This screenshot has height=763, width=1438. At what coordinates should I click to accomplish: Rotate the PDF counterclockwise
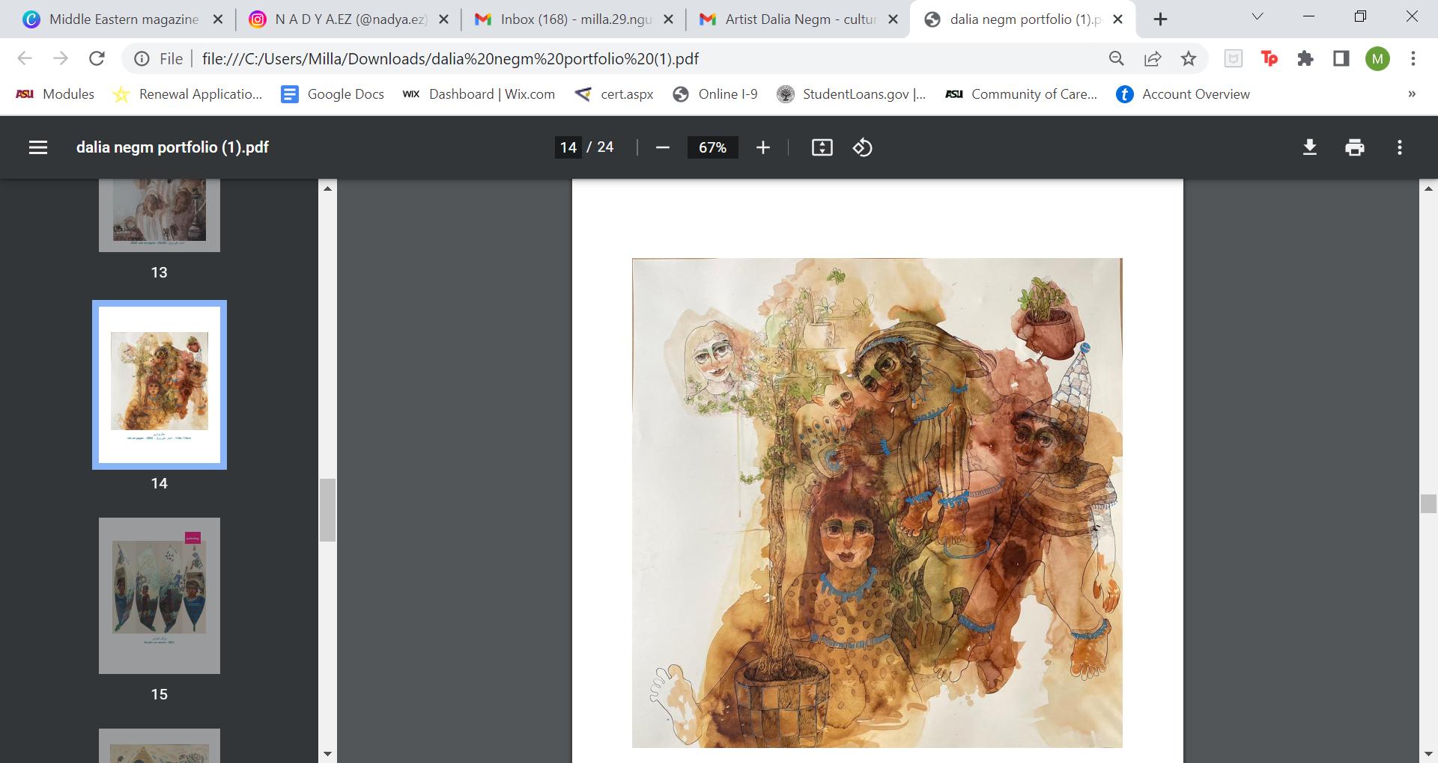862,147
